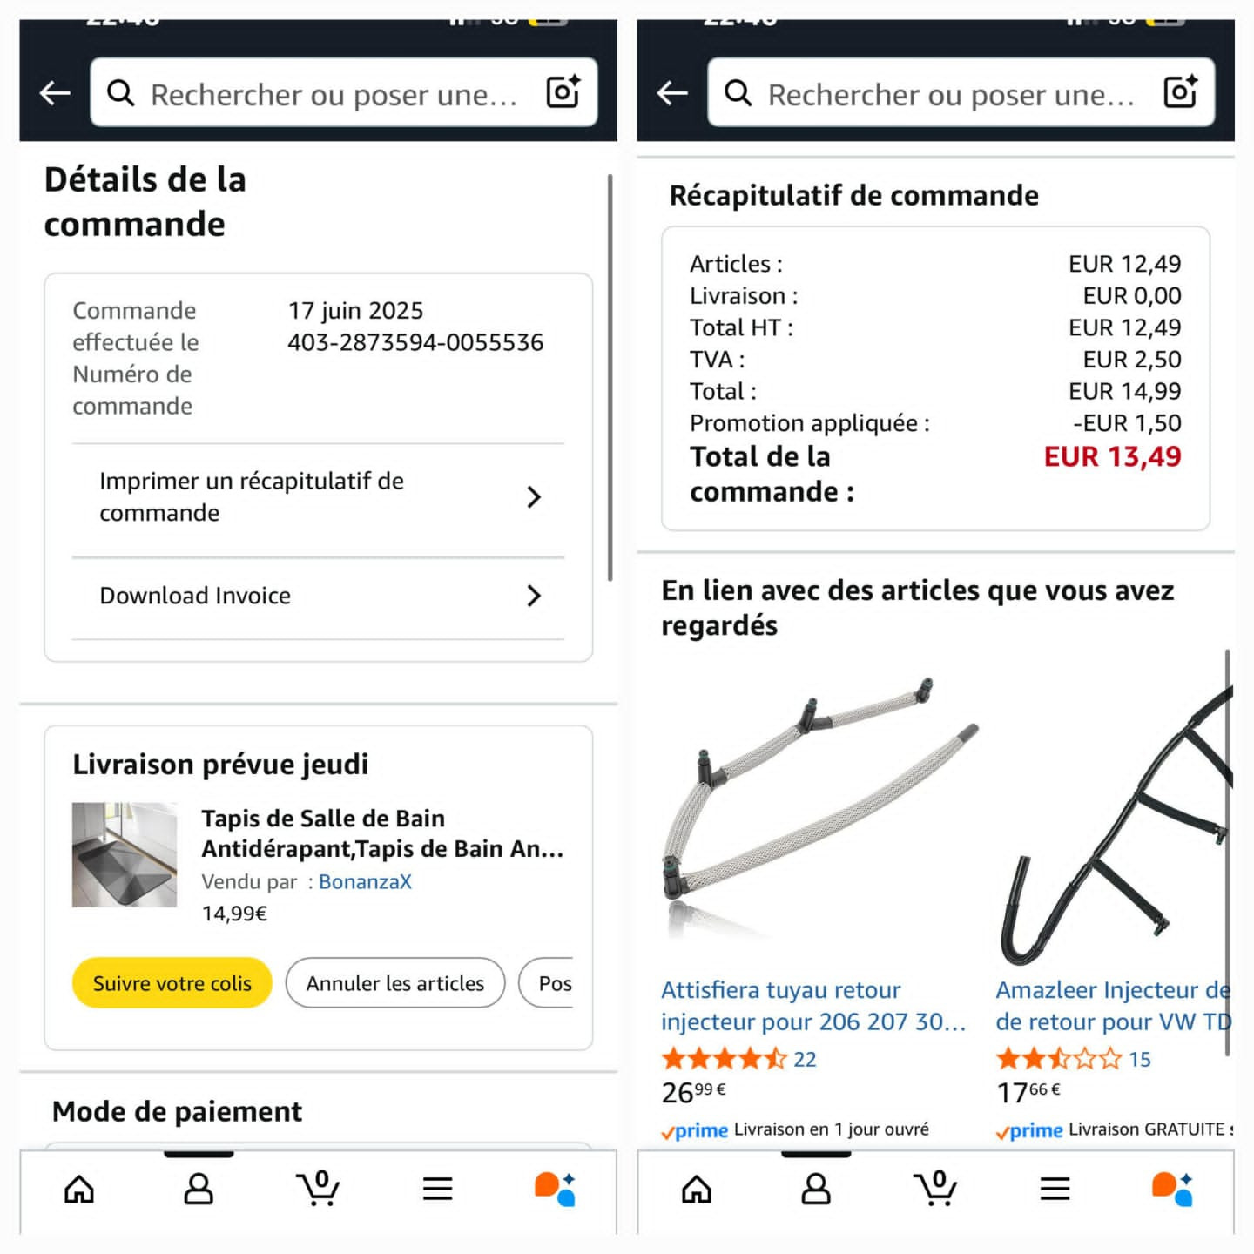The image size is (1254, 1254).
Task: Open home tab on right screen
Action: [697, 1189]
